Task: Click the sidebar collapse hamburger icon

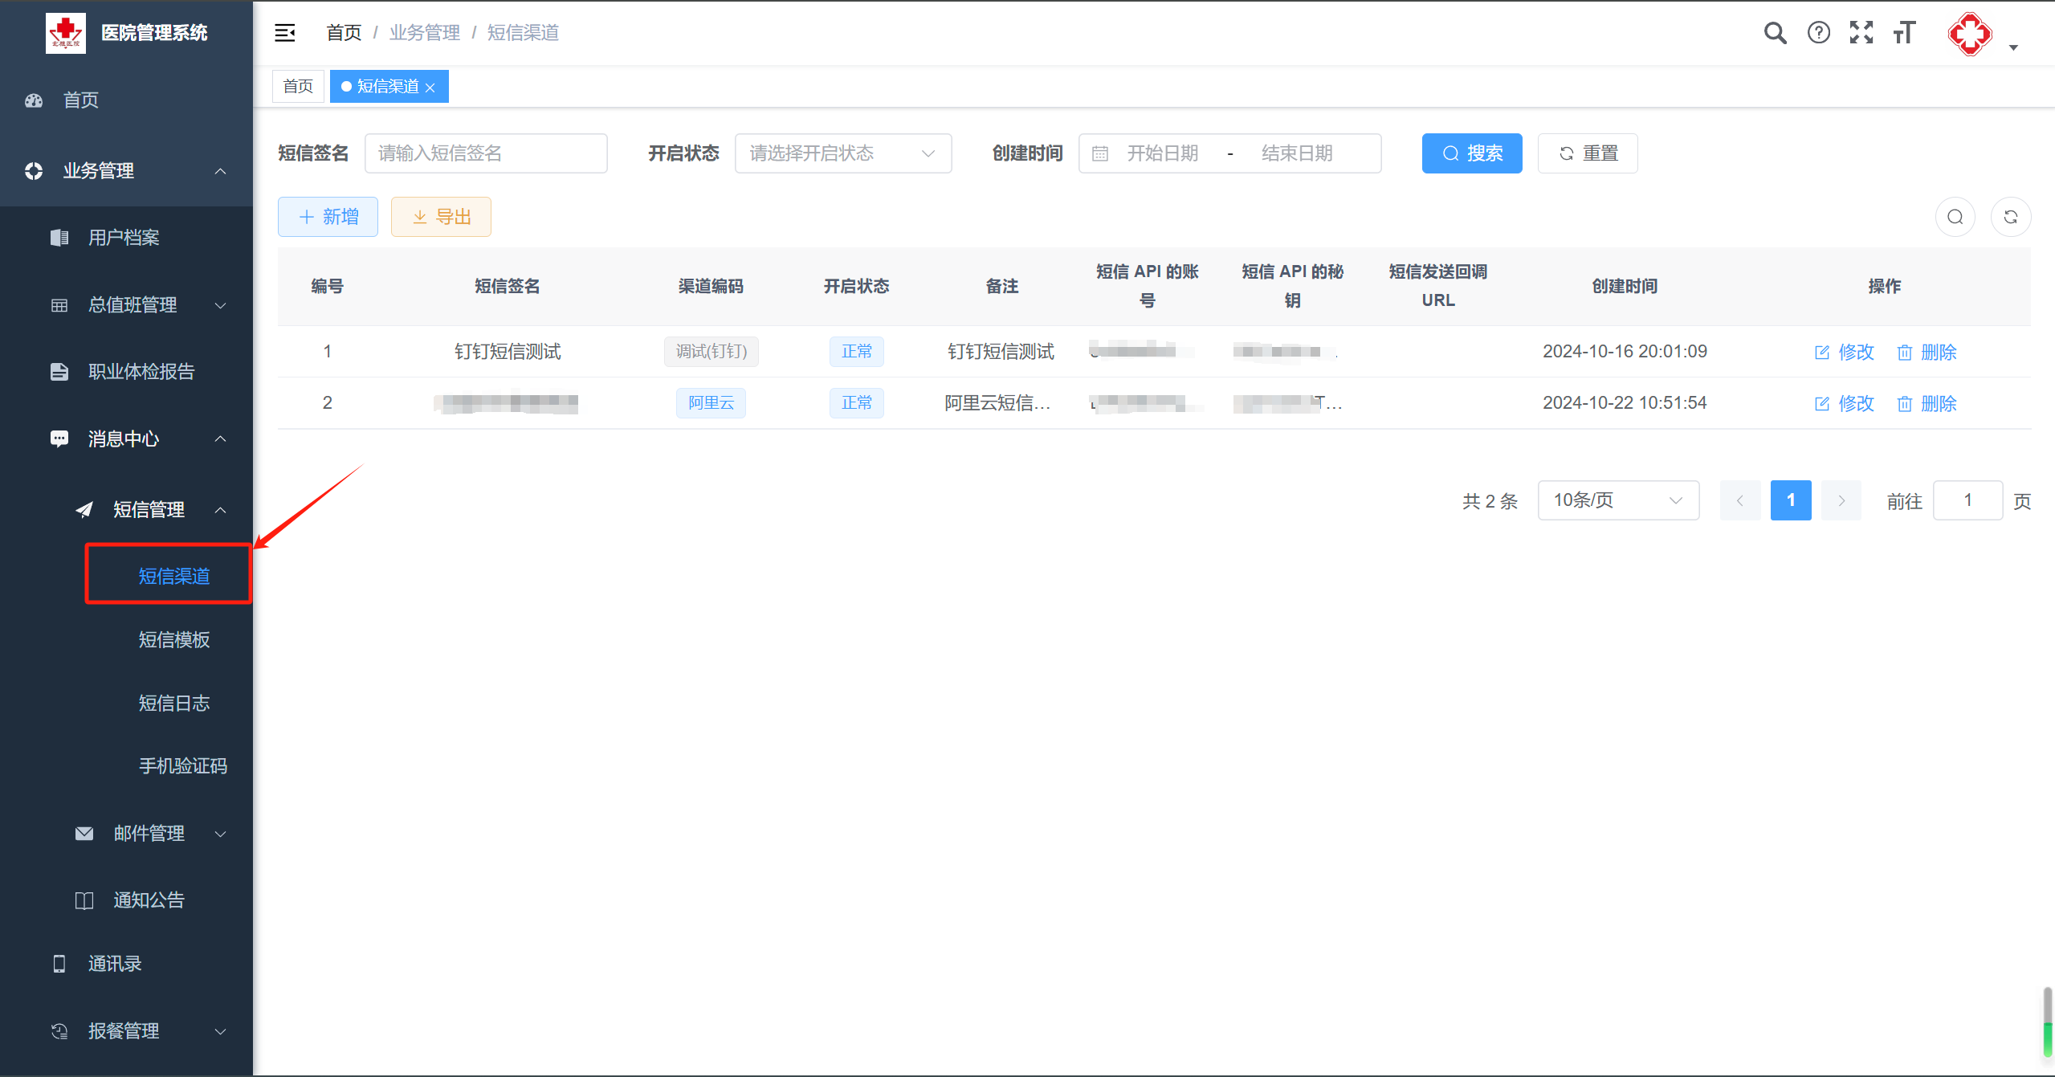Action: pyautogui.click(x=285, y=33)
